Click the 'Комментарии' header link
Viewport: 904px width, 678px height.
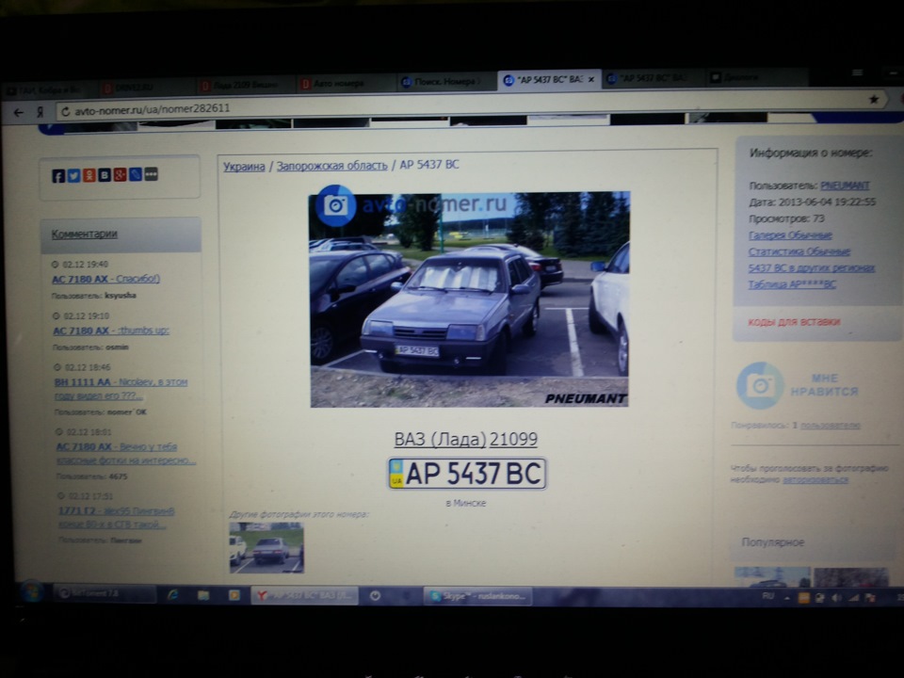pyautogui.click(x=84, y=234)
